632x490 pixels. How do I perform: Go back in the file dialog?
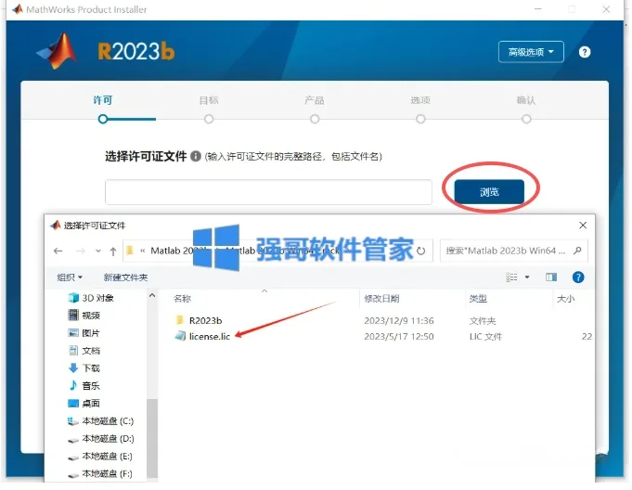58,251
